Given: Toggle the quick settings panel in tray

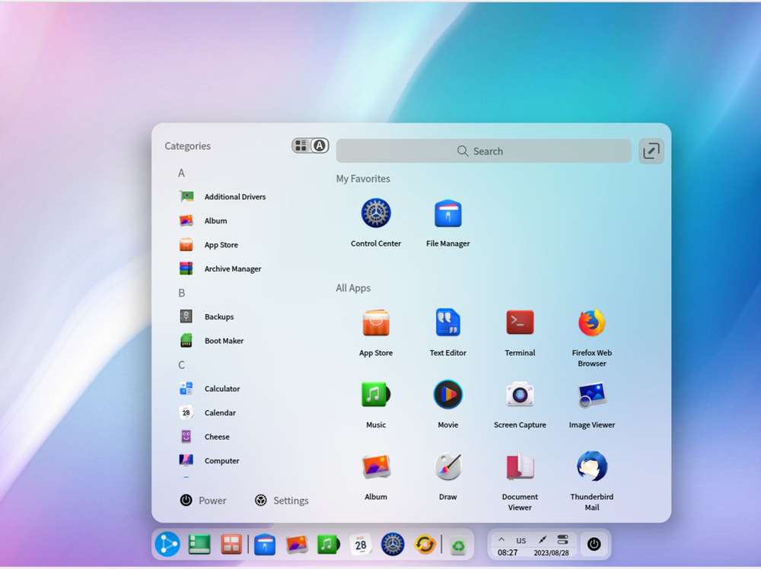Looking at the screenshot, I should (562, 539).
